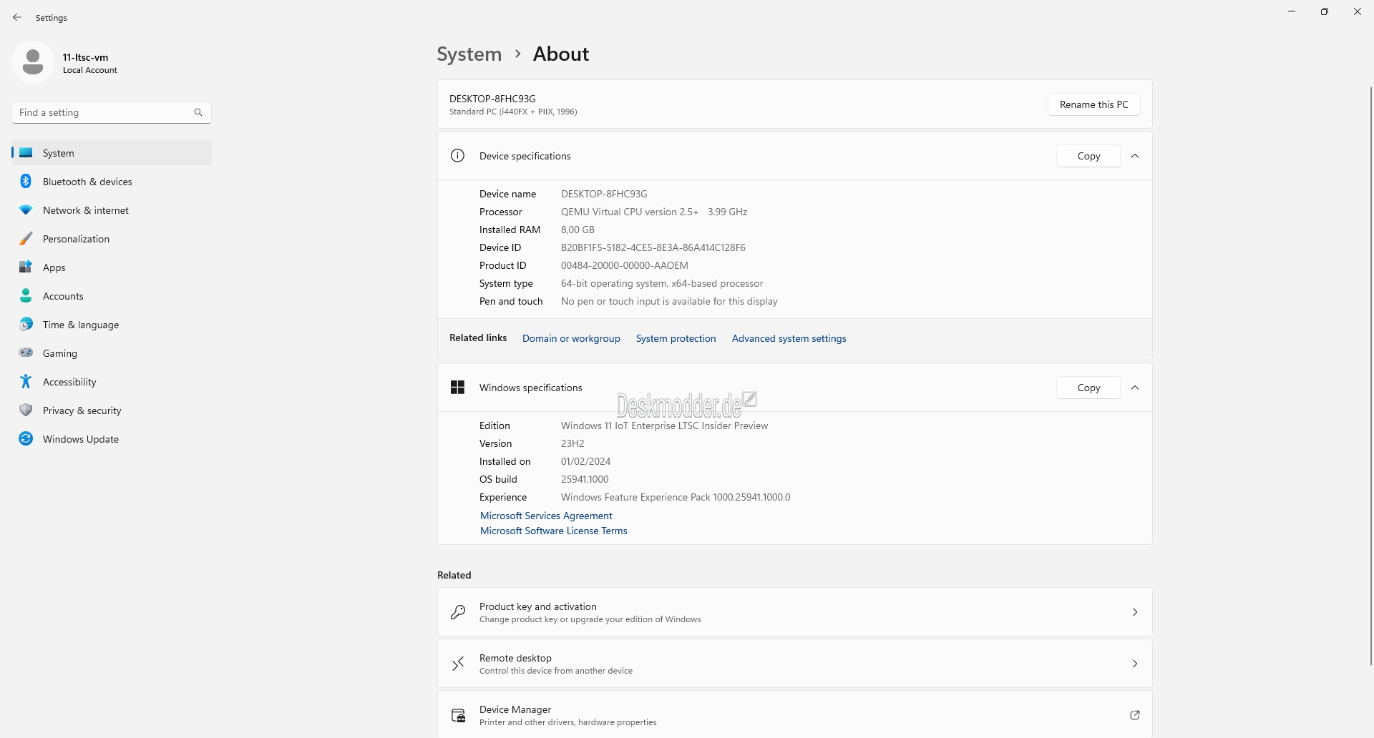Click the Remote desktop card title
The height and width of the screenshot is (738, 1374).
tap(515, 658)
